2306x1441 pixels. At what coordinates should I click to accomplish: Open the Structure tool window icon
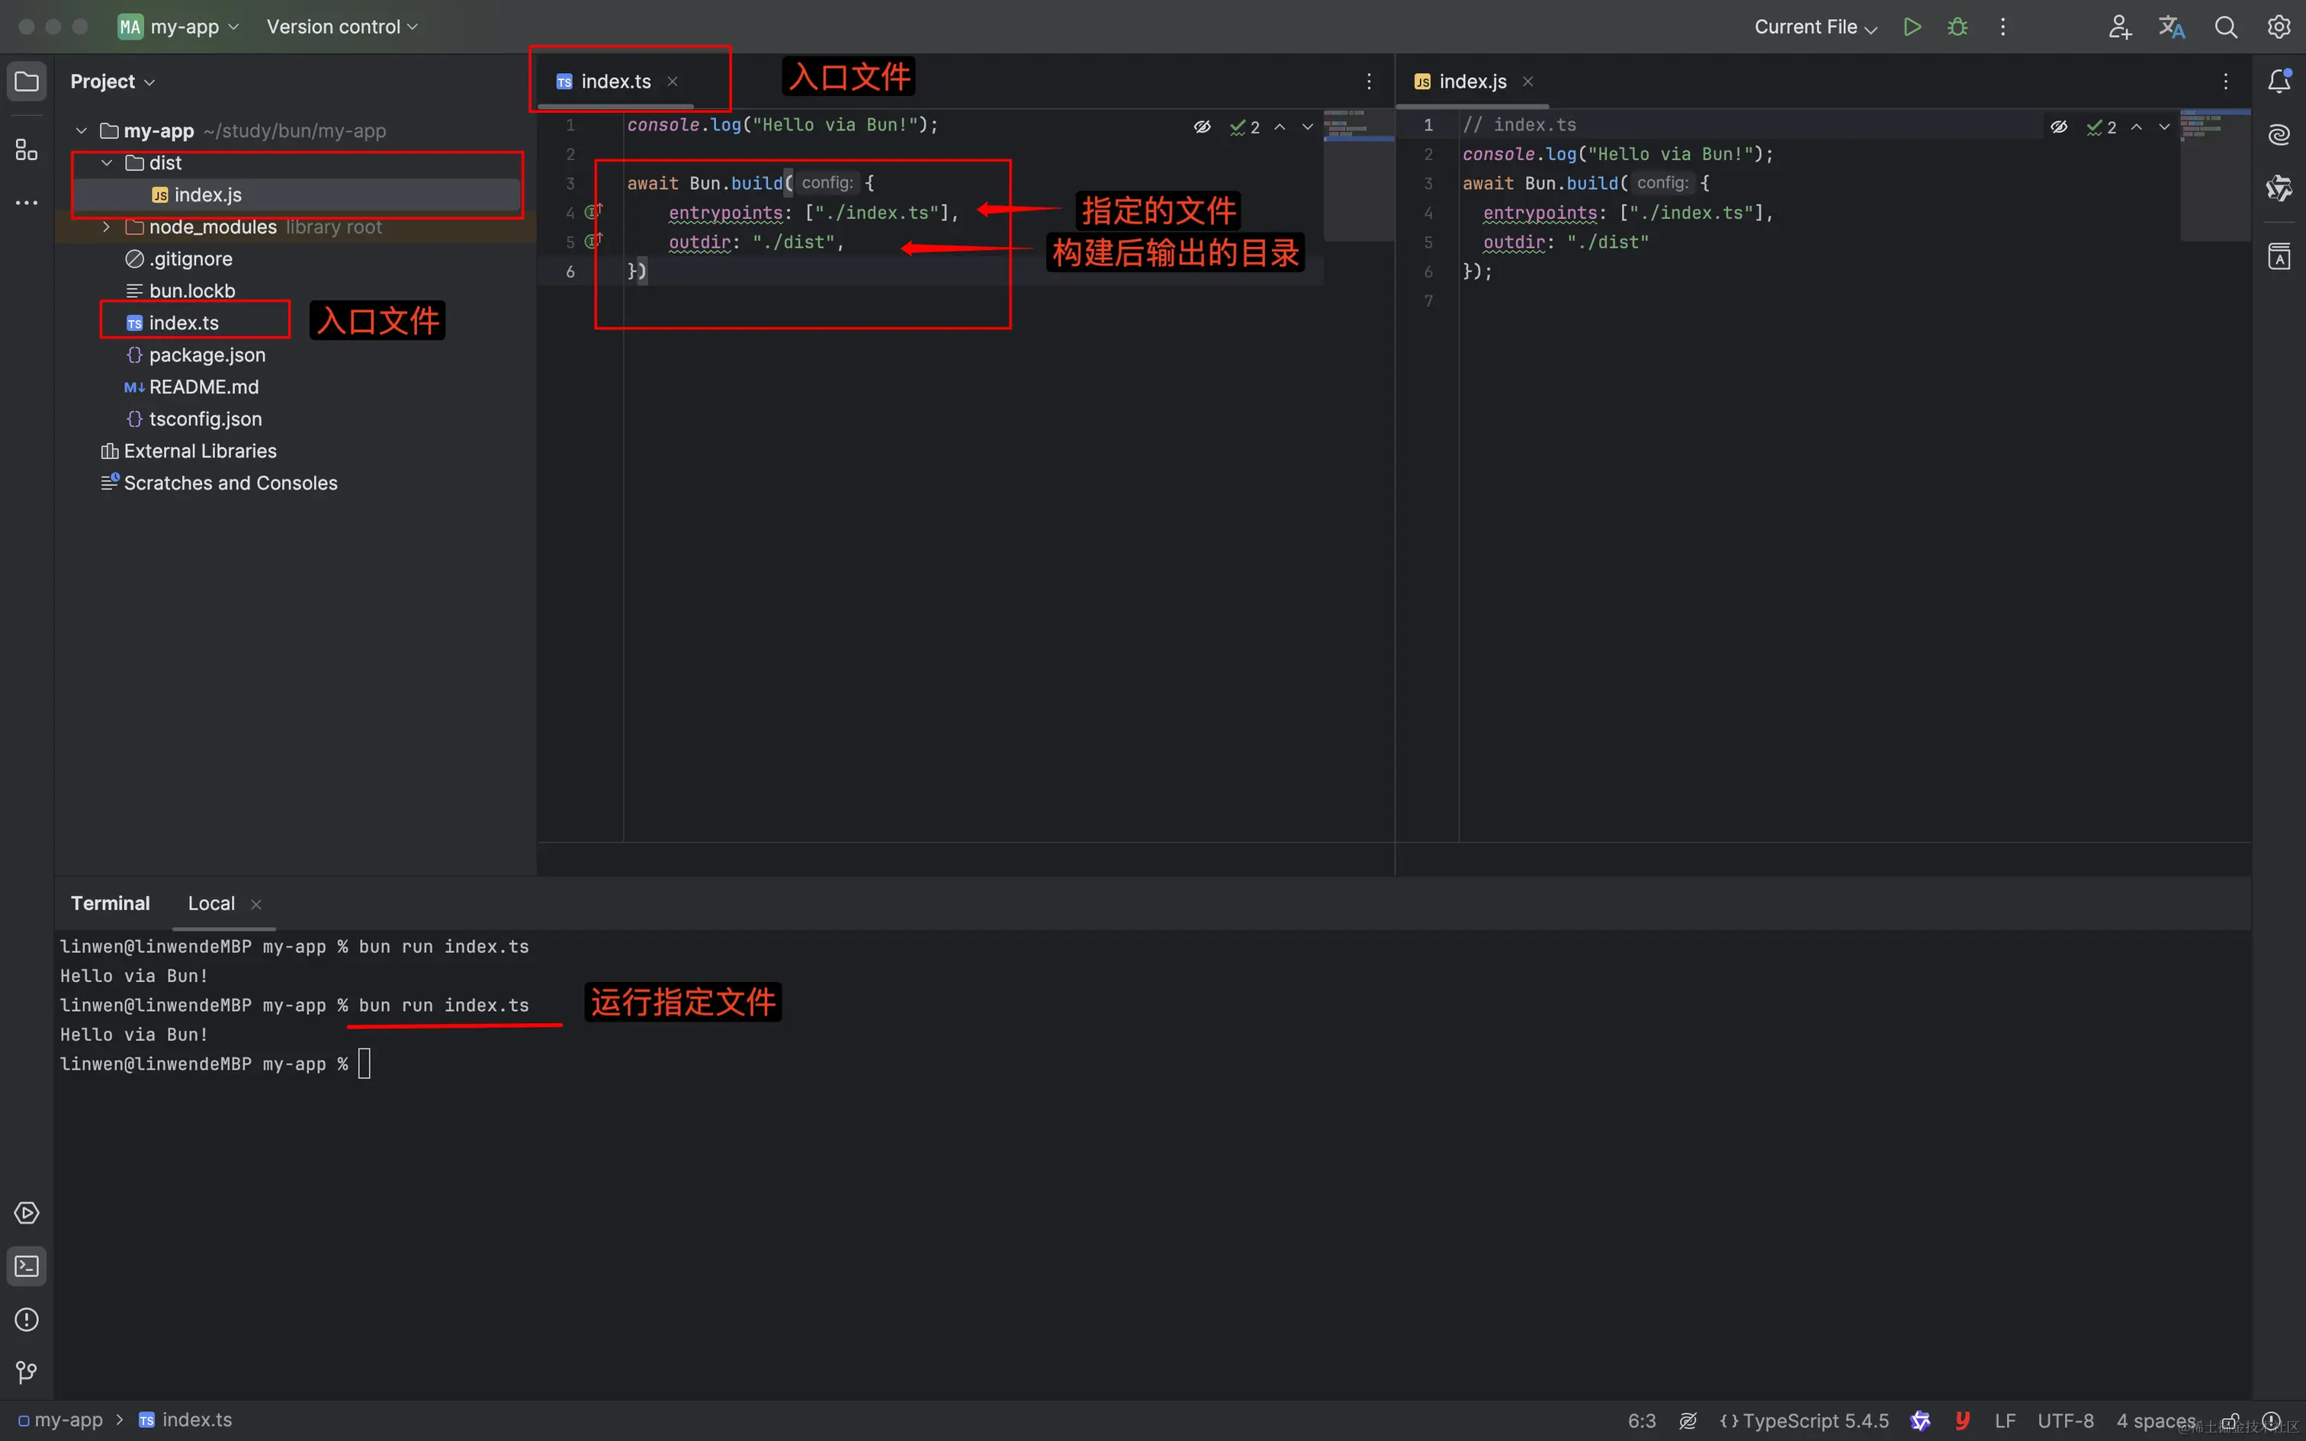pos(27,149)
